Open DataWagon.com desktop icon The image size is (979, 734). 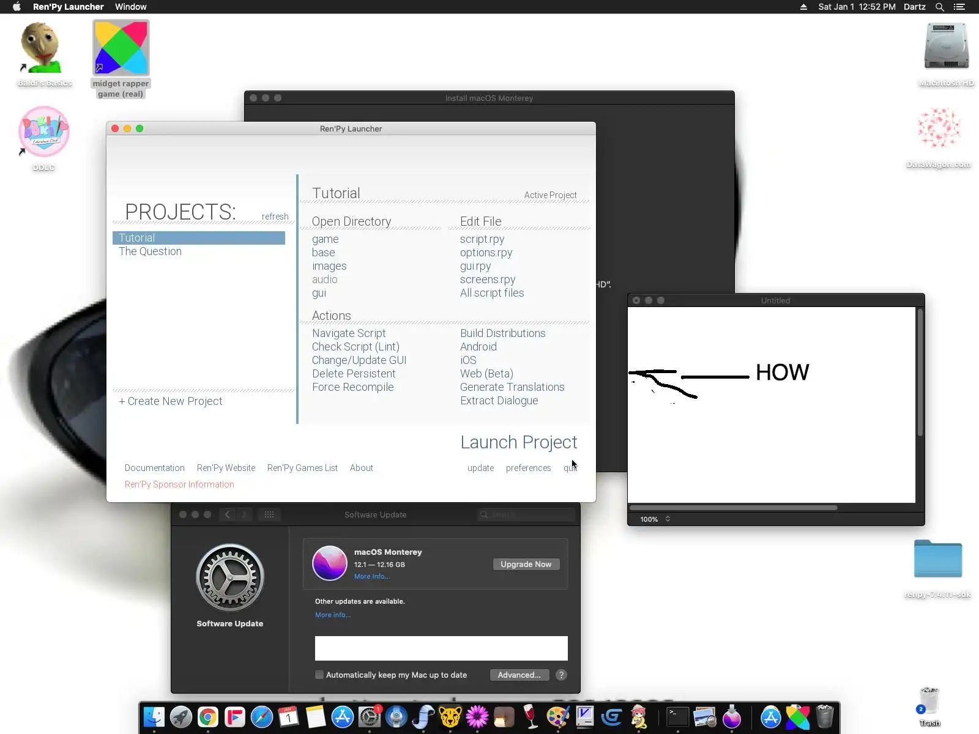939,137
